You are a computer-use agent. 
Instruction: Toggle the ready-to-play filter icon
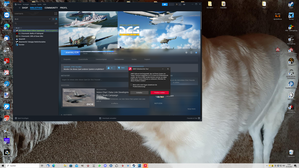[x=56, y=19]
